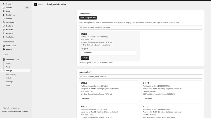Click Agentic label in sidebar
The height and width of the screenshot is (118, 211).
[x=9, y=49]
